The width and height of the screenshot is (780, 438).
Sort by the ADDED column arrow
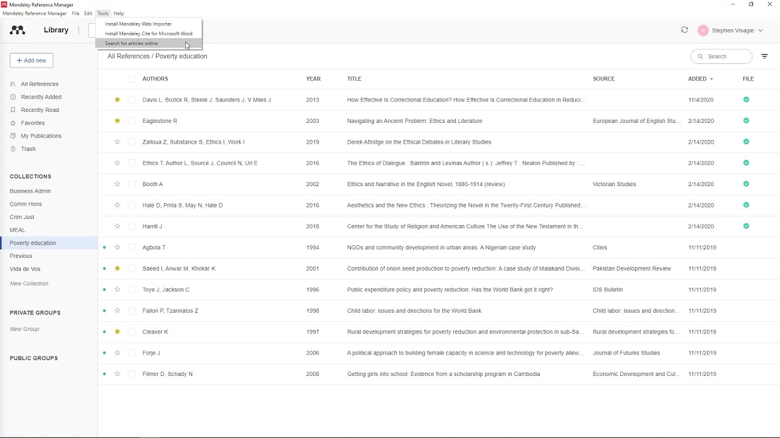click(711, 79)
